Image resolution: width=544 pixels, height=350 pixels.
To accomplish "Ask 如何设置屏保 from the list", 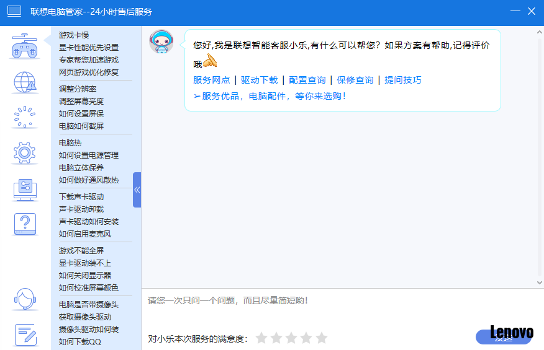I will click(x=81, y=114).
